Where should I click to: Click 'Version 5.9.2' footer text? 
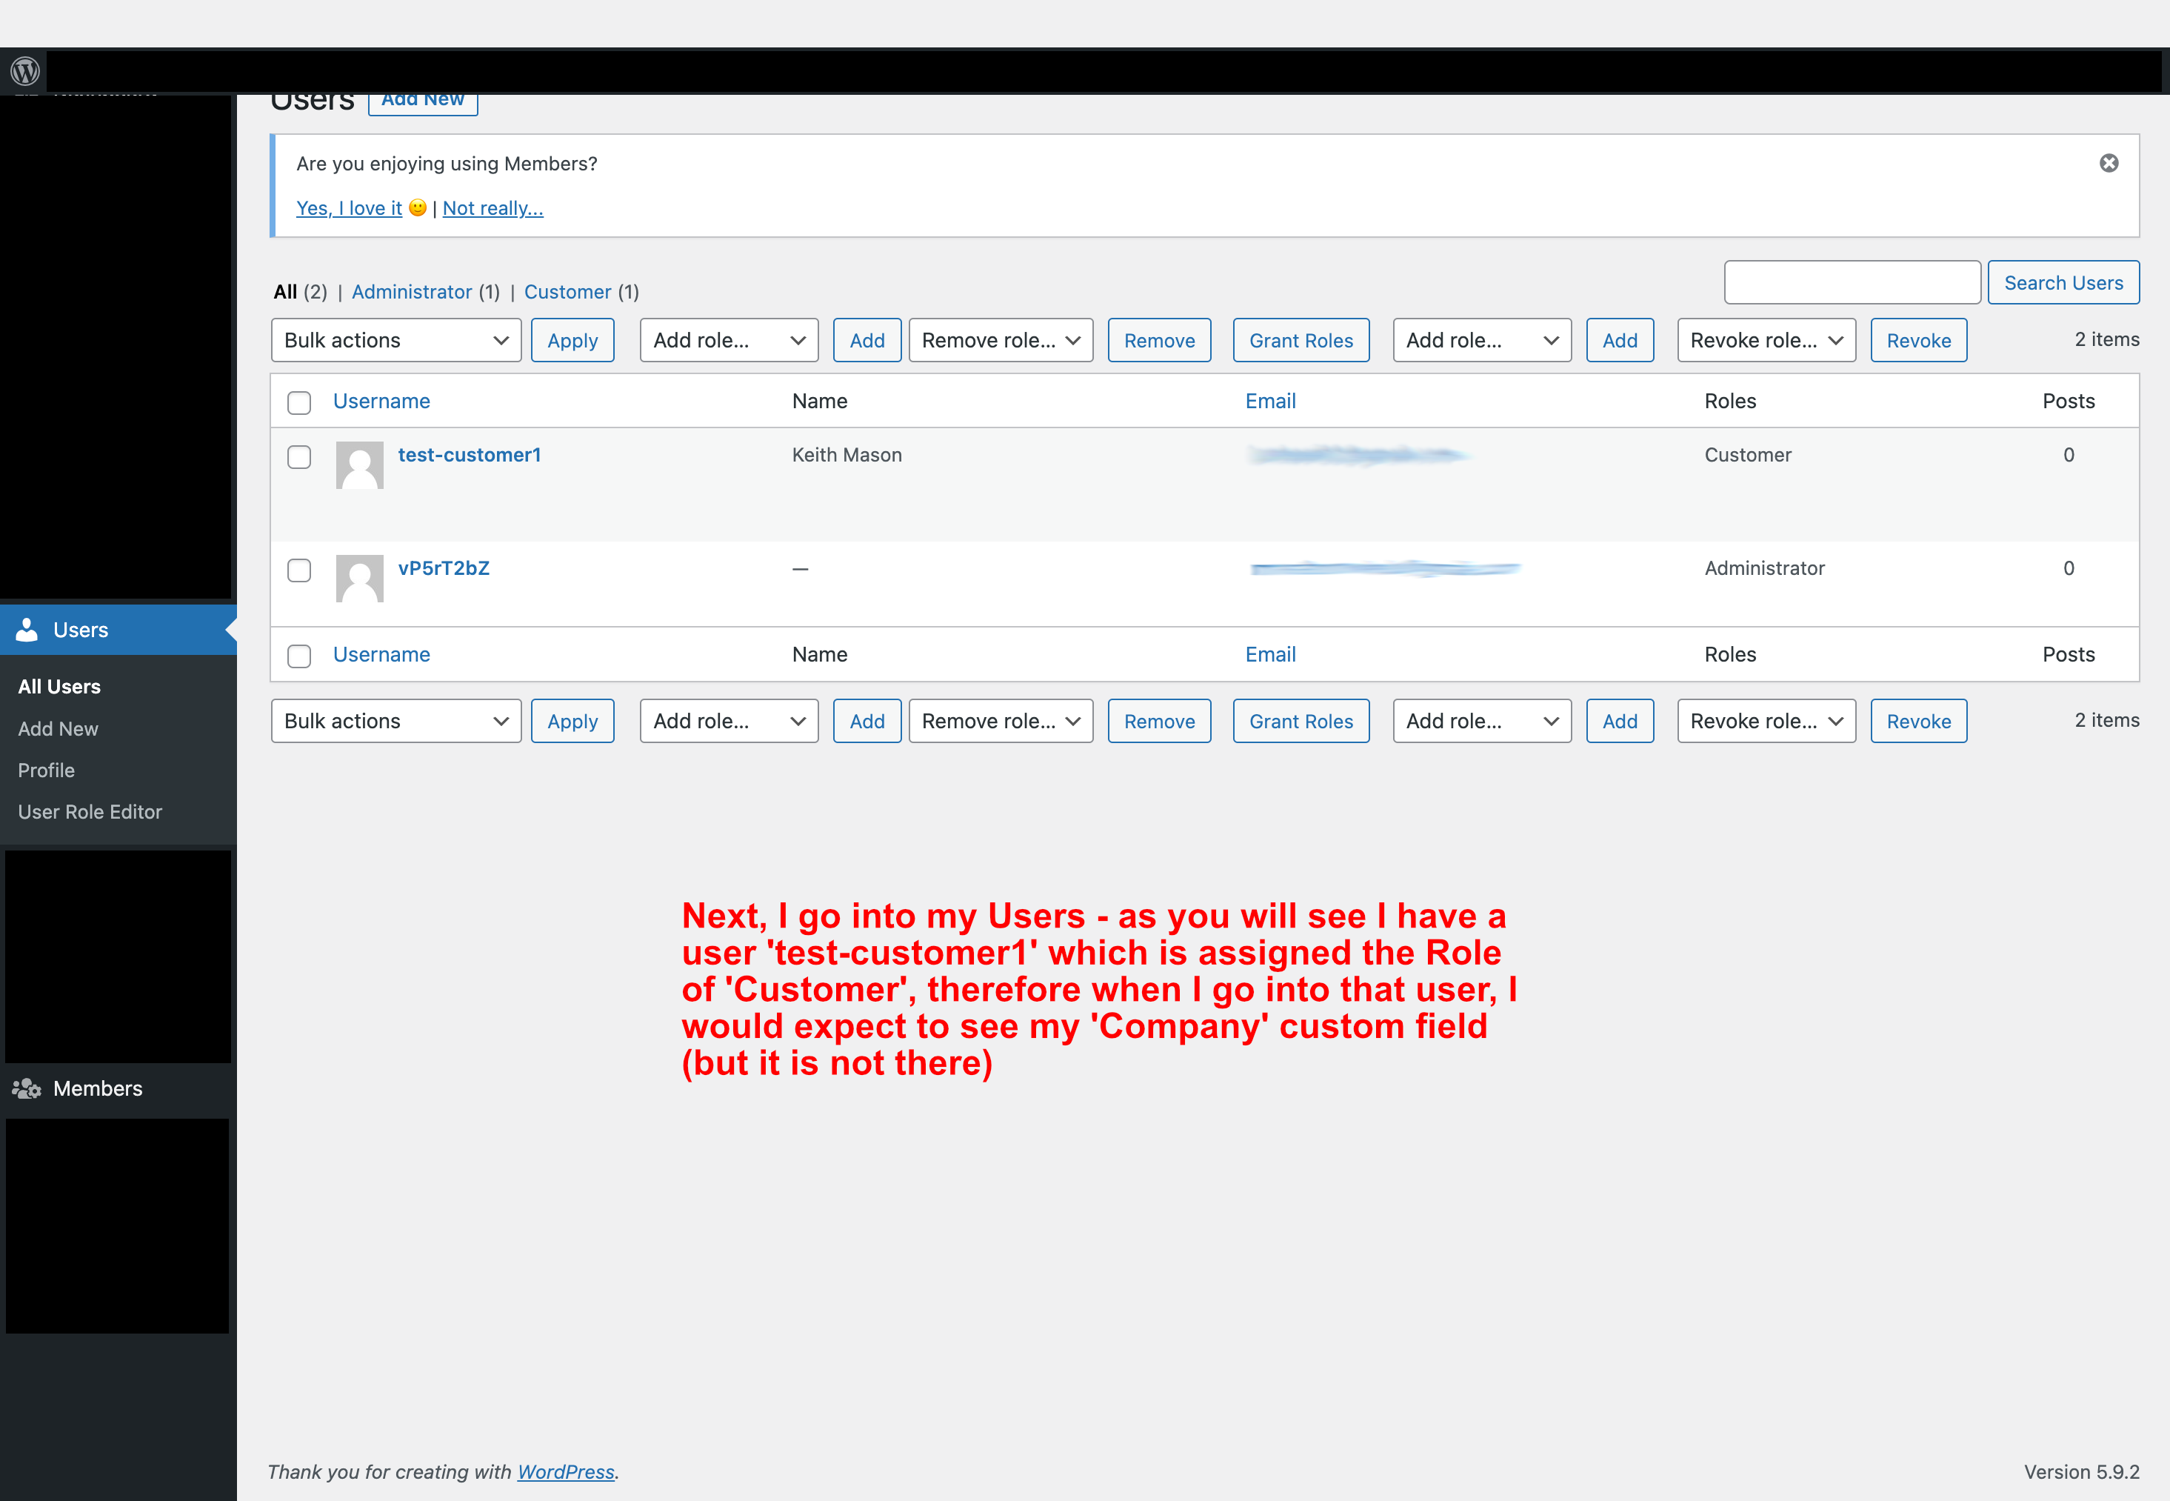click(2082, 1472)
